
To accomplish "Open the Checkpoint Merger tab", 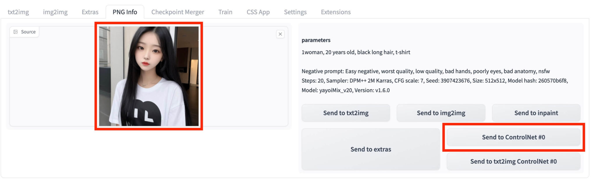I will pos(177,12).
